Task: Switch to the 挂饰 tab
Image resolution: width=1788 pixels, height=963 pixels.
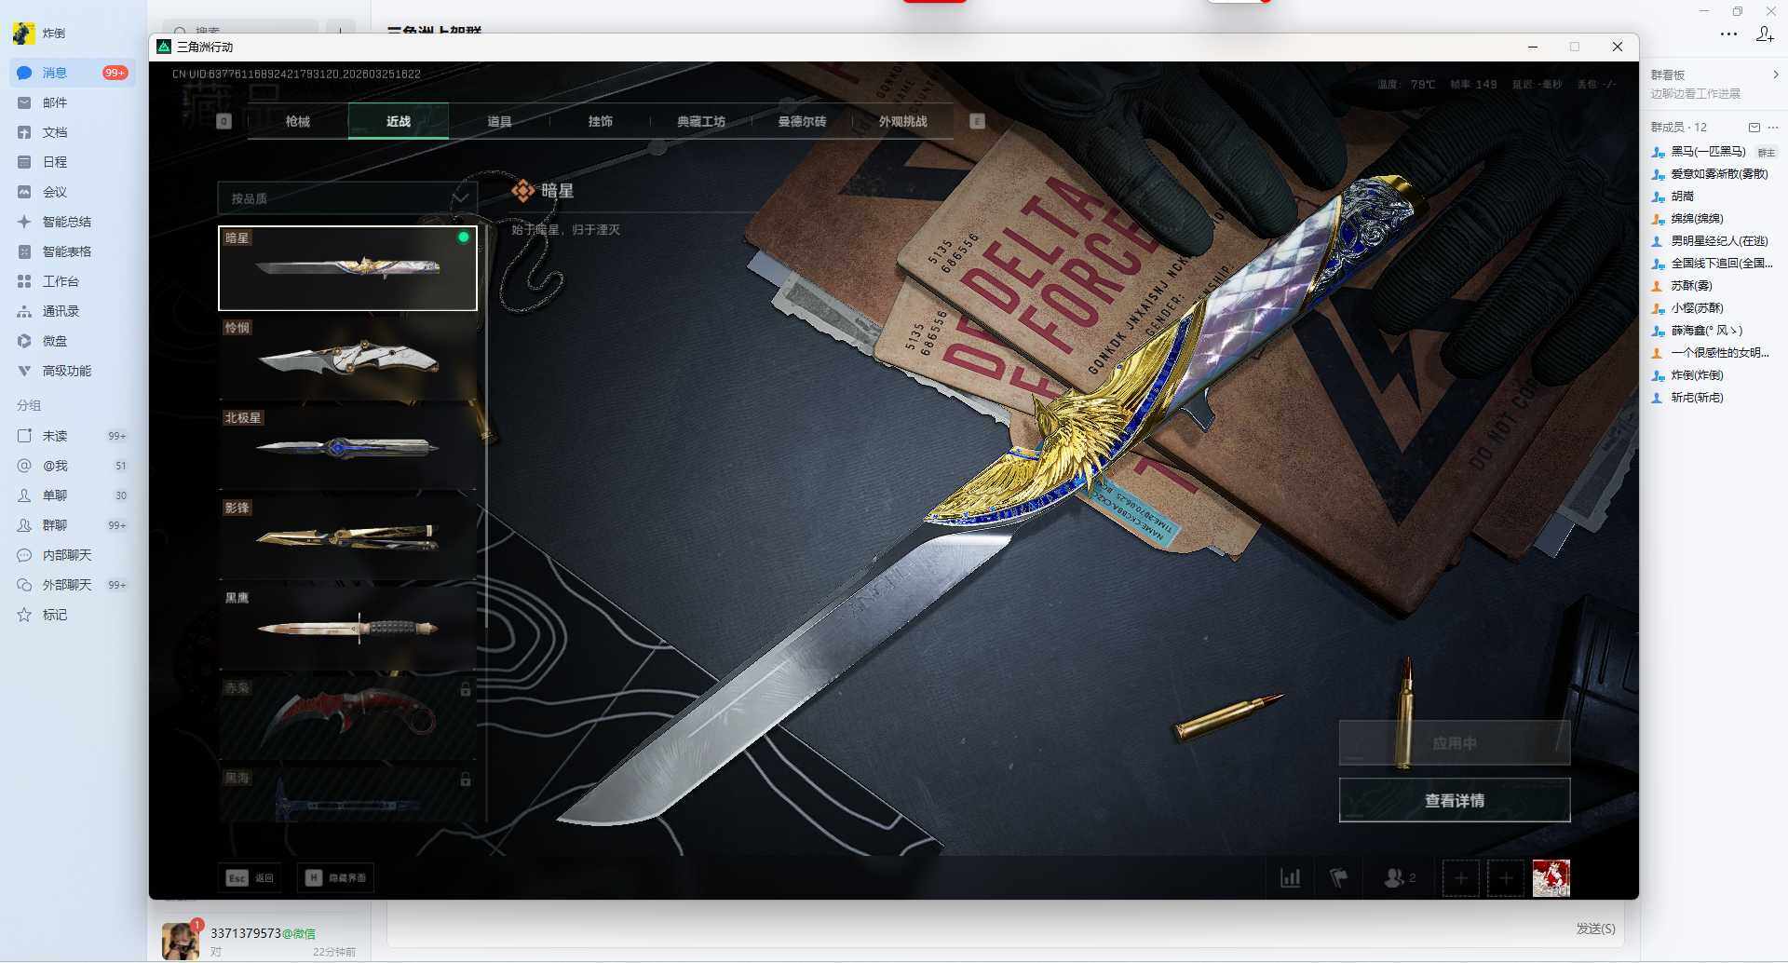Action: click(x=601, y=121)
